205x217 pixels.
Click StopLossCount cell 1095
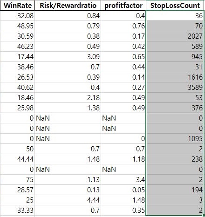click(175, 139)
